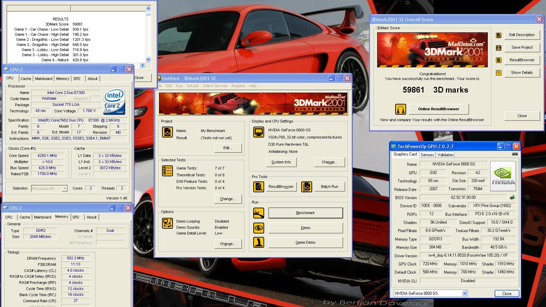Click the Save Project disk icon
This screenshot has height=307, width=546.
point(499,48)
